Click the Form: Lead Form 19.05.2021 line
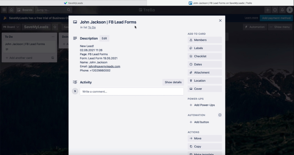The image size is (294, 155). [x=98, y=58]
